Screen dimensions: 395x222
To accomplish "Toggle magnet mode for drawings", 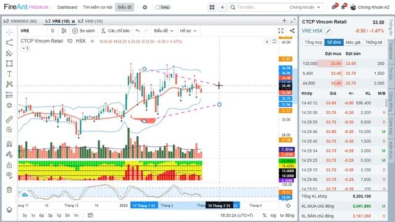I will point(9,144).
